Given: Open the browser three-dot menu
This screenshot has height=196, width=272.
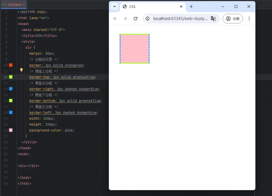Looking at the screenshot, I should (x=249, y=19).
